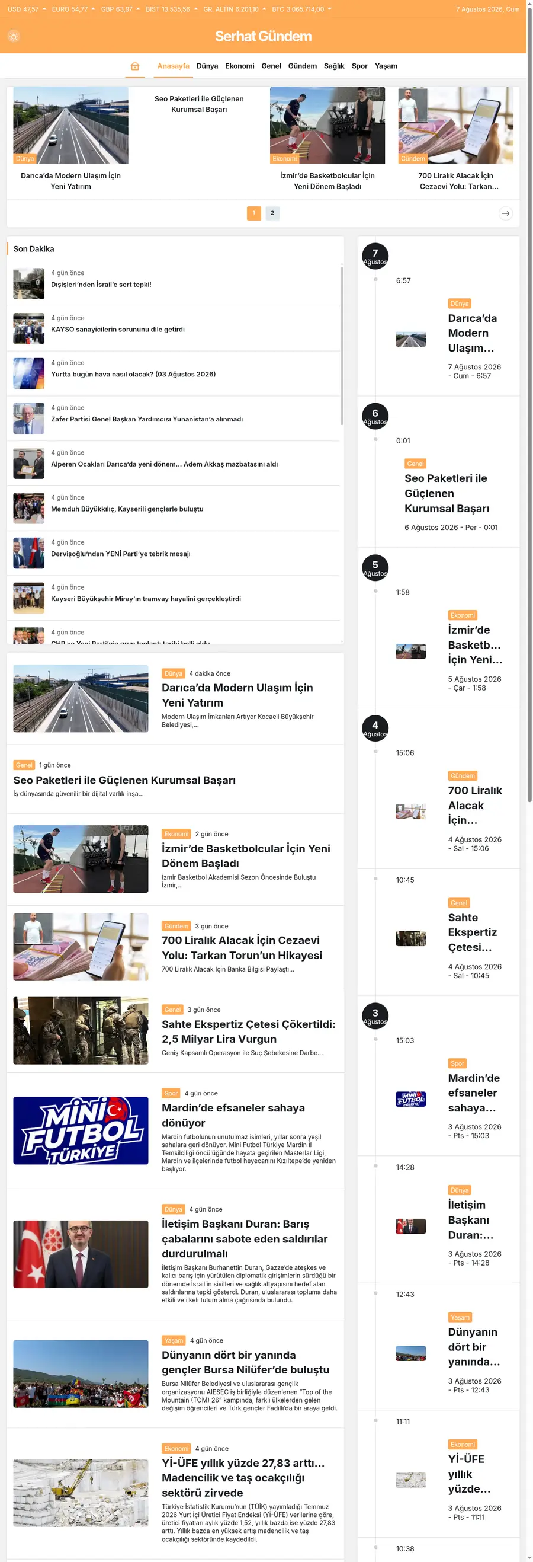Click GR. ALTIN up-arrow indicator

264,9
